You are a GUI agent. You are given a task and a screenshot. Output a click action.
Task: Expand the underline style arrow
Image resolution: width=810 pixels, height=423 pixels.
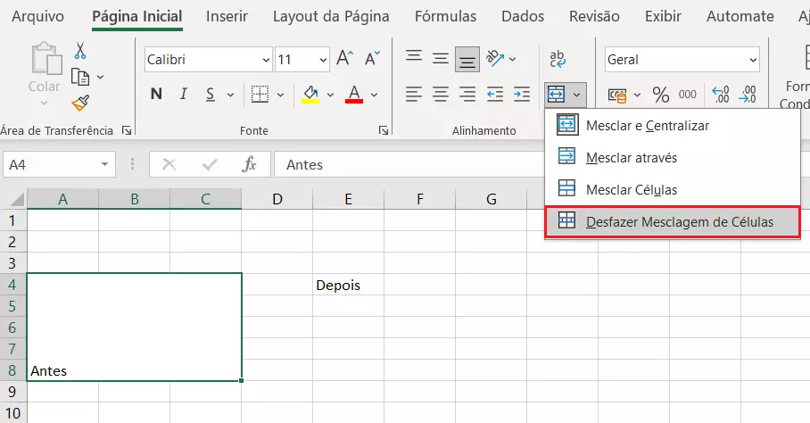(230, 95)
